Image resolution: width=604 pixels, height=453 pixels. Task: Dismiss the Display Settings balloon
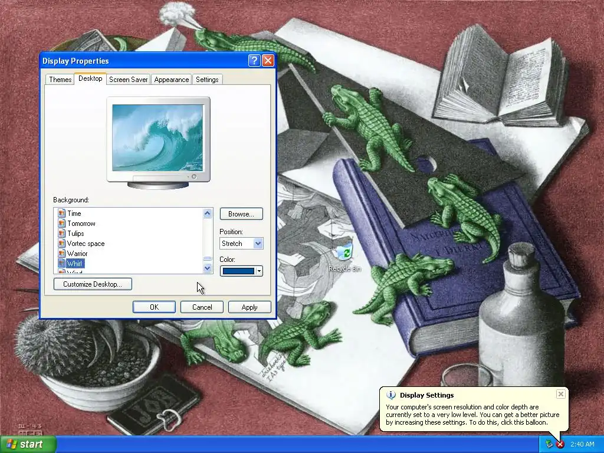(x=561, y=393)
